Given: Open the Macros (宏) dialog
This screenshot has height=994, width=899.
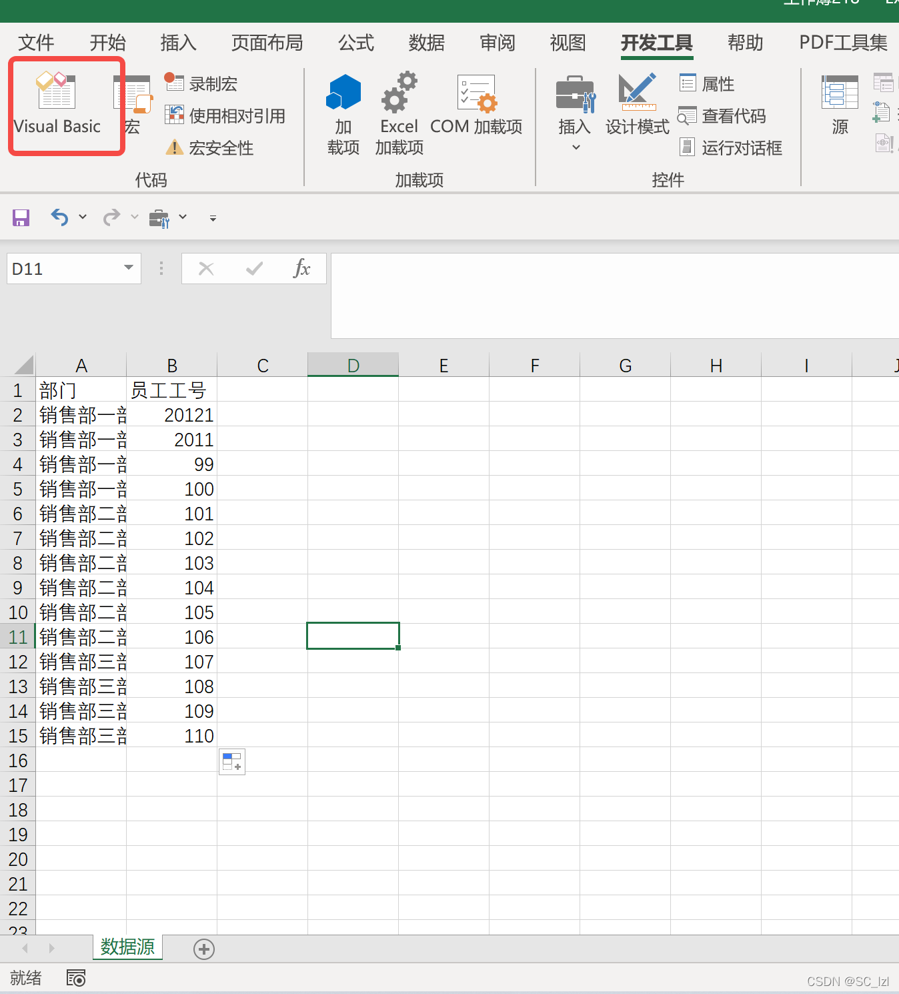Looking at the screenshot, I should pyautogui.click(x=133, y=105).
